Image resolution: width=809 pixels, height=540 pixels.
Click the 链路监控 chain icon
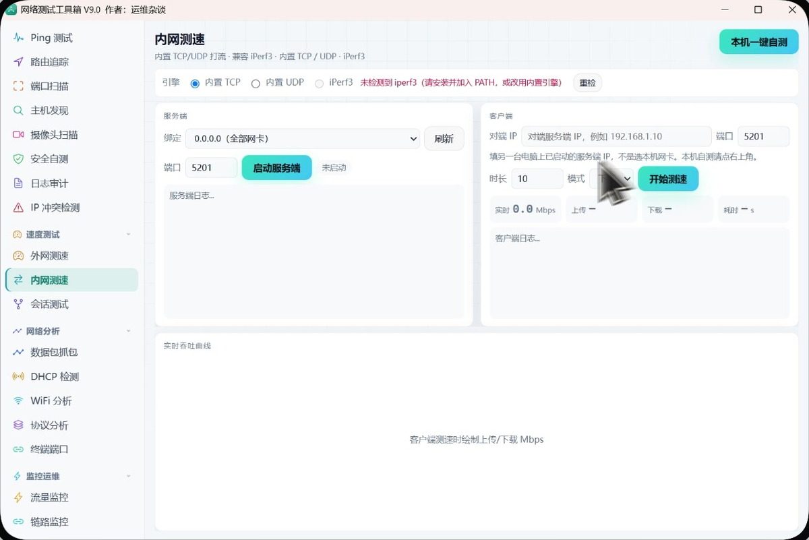coord(18,522)
